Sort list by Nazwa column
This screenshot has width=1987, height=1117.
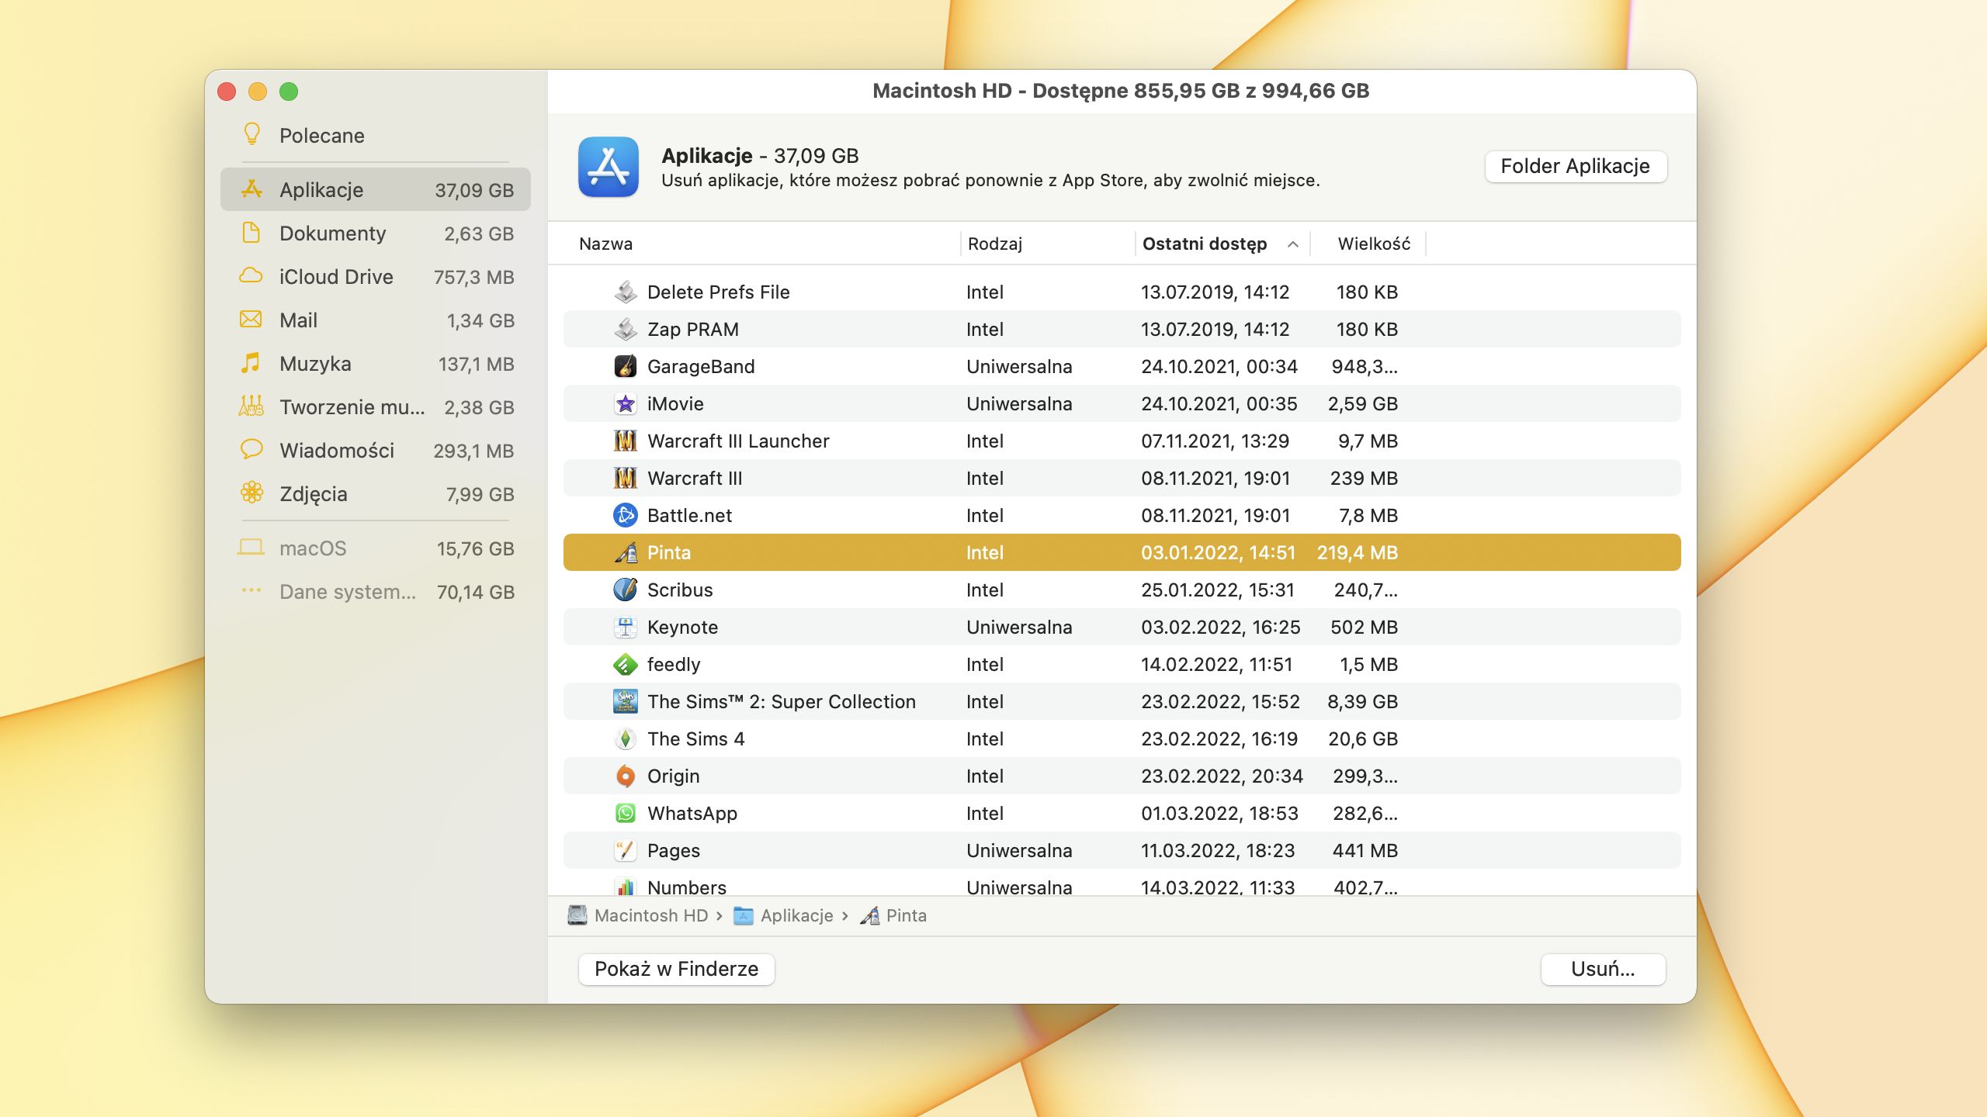tap(605, 244)
